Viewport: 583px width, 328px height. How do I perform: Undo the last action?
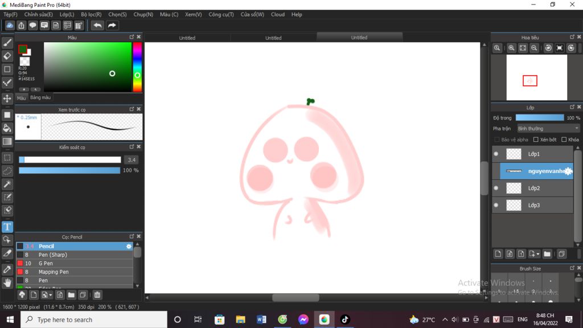tap(97, 25)
